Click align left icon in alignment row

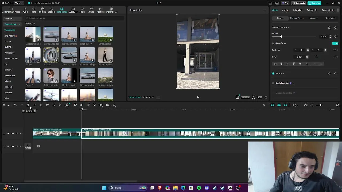[275, 64]
